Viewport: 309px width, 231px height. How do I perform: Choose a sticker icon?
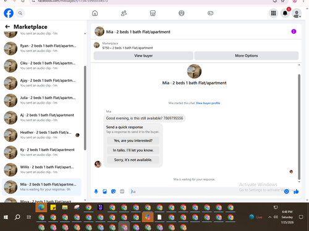(x=113, y=192)
